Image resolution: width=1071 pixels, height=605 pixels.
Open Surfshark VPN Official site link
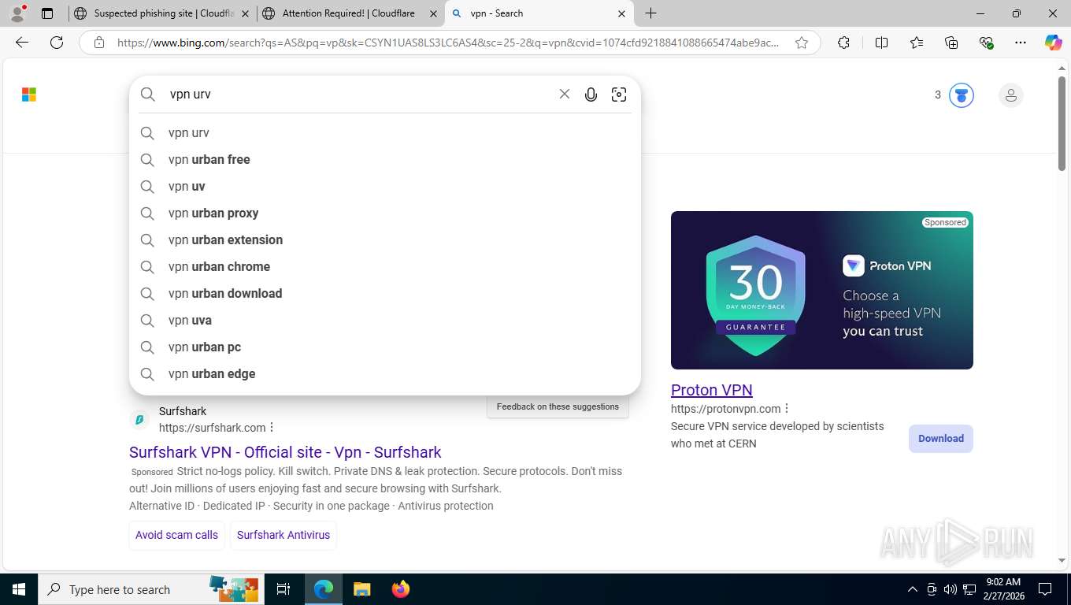click(285, 452)
